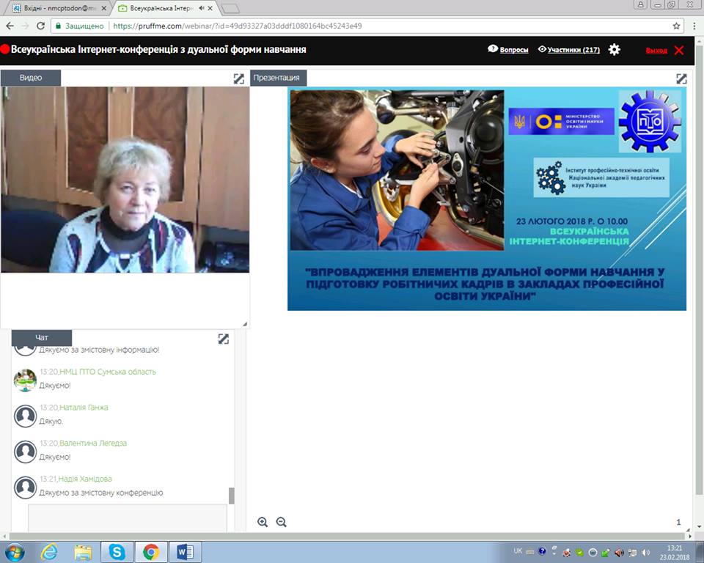Image resolution: width=704 pixels, height=563 pixels.
Task: Expand the Chat panel to fullscreen
Action: (224, 338)
